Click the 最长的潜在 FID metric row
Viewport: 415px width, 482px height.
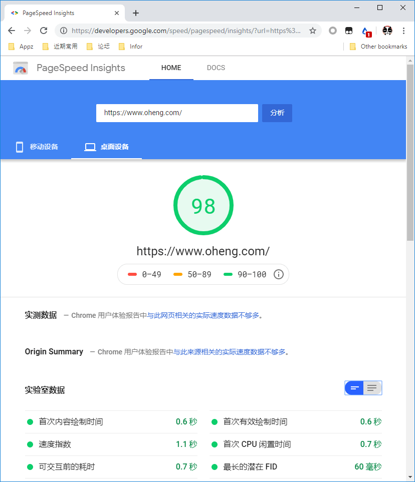(x=296, y=466)
